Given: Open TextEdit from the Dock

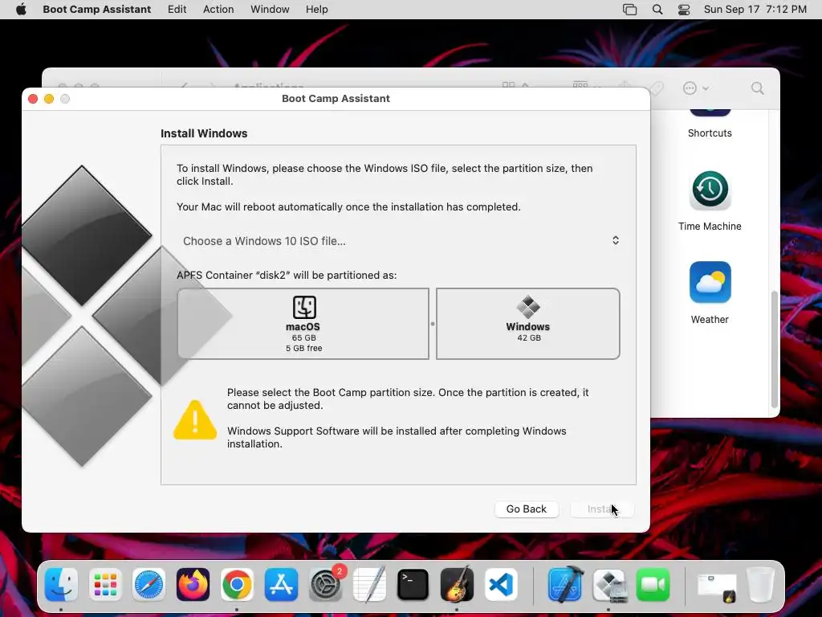Looking at the screenshot, I should 369,584.
